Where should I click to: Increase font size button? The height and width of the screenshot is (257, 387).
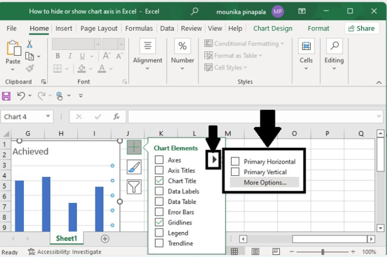coord(107,56)
